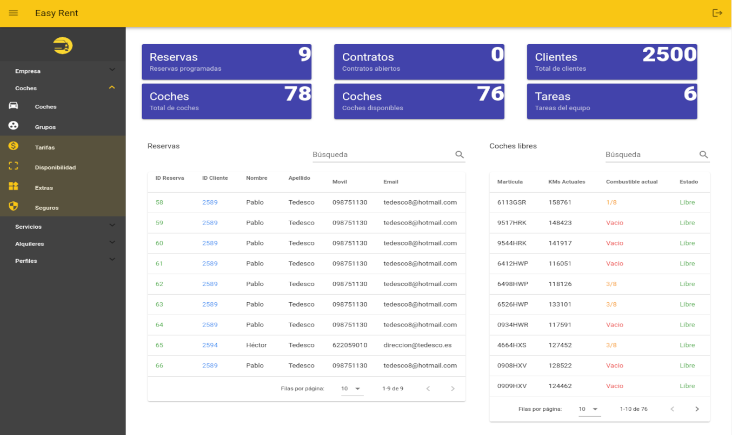Click the Estado column header
732x435 pixels.
(x=689, y=182)
